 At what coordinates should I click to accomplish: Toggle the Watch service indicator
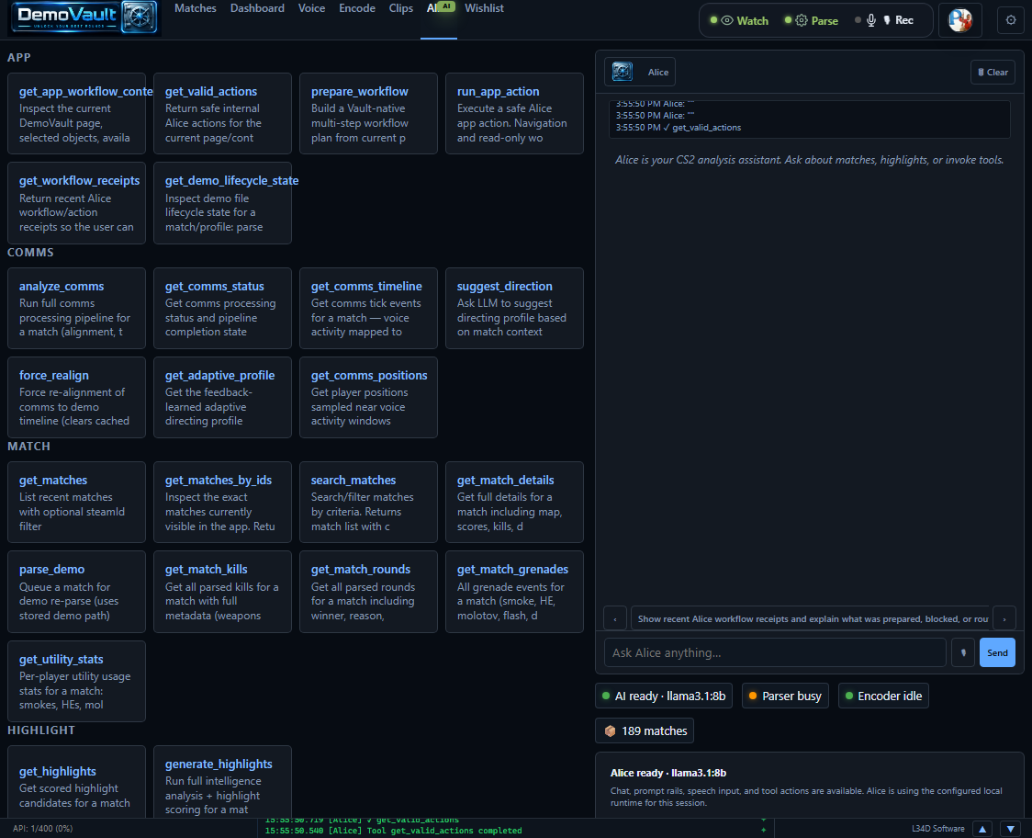(740, 20)
